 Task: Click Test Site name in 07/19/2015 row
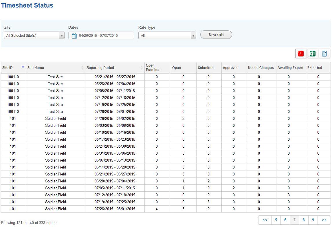[55, 105]
